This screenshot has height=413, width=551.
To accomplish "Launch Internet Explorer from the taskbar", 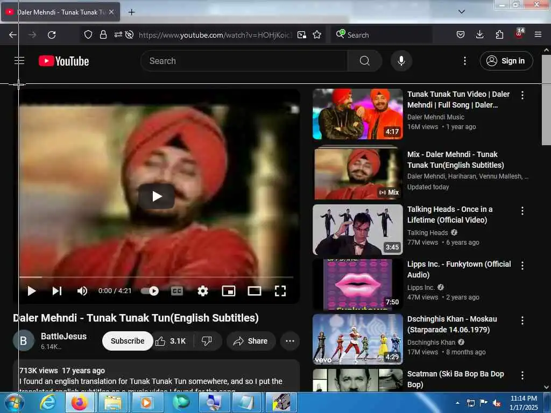I will [x=47, y=402].
